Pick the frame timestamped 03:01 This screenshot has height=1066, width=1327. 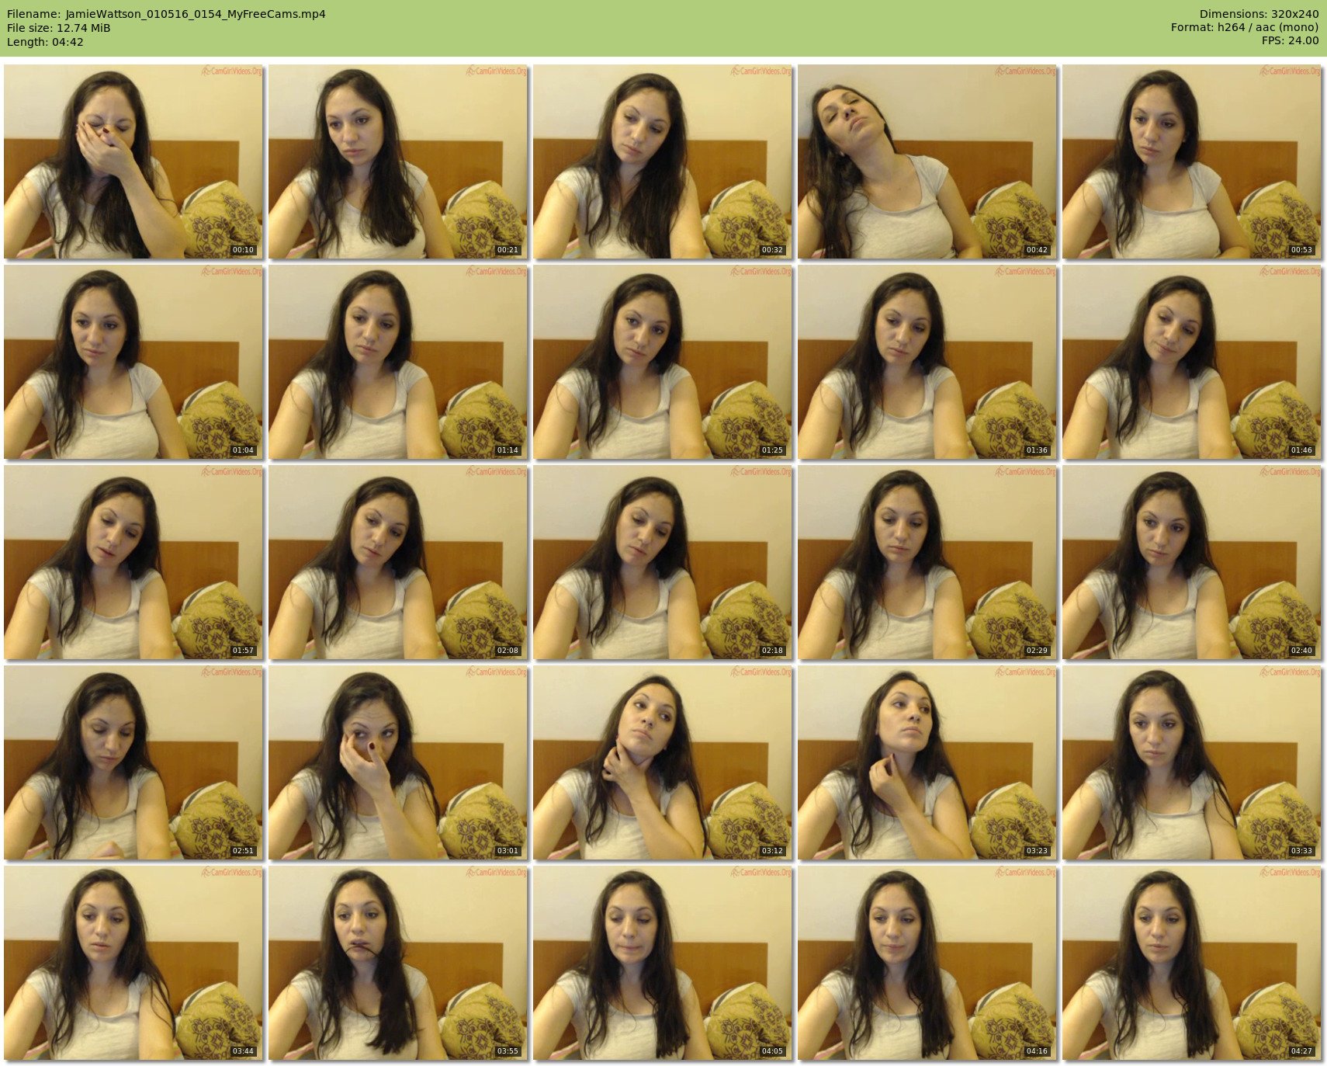pos(398,762)
